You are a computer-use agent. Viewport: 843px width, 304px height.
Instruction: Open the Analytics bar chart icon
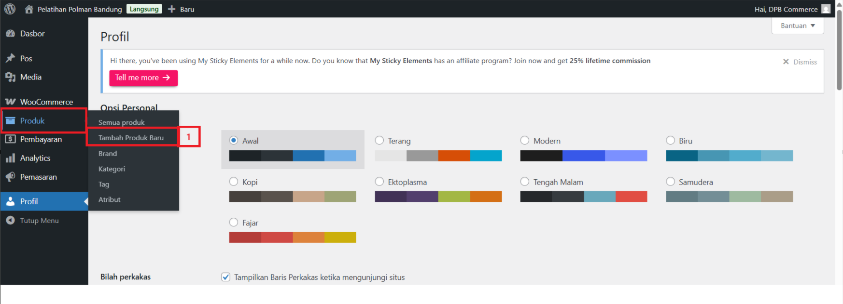[x=10, y=158]
